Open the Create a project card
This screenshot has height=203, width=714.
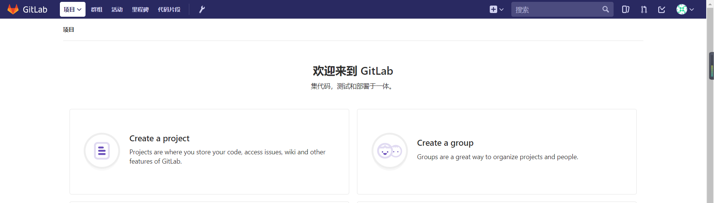point(209,152)
